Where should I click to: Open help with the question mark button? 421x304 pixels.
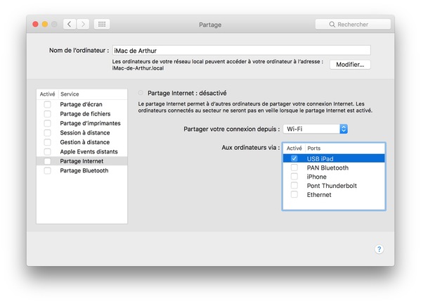click(x=379, y=249)
